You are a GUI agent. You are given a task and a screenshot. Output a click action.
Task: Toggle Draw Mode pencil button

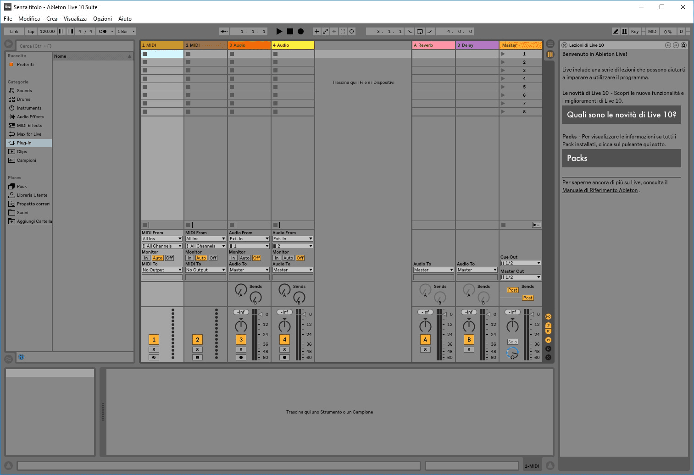coord(616,32)
